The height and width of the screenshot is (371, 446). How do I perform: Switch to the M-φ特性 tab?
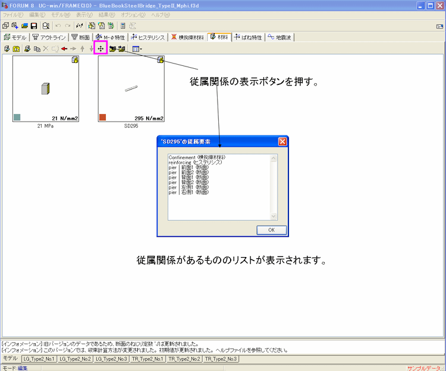coord(110,37)
